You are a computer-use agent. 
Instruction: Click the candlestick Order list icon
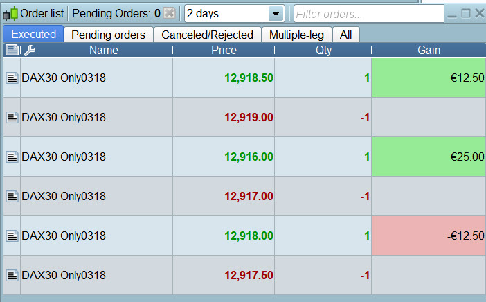(10, 14)
